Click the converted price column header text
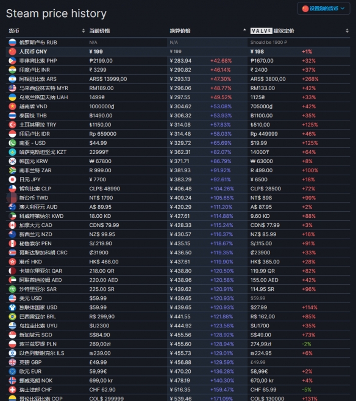The width and height of the screenshot is (356, 401). 180,31
